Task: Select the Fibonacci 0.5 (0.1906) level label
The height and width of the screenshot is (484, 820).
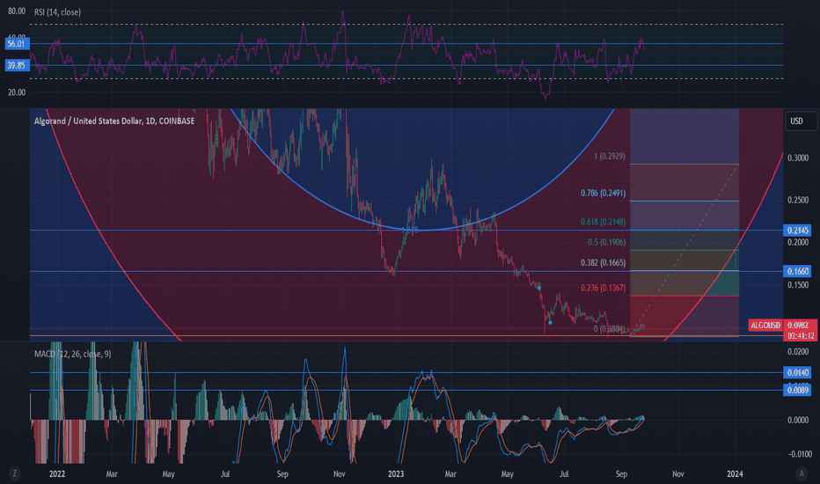Action: (606, 242)
